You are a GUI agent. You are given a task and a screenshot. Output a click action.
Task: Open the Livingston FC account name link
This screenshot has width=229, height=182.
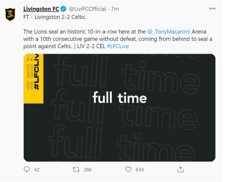click(41, 9)
